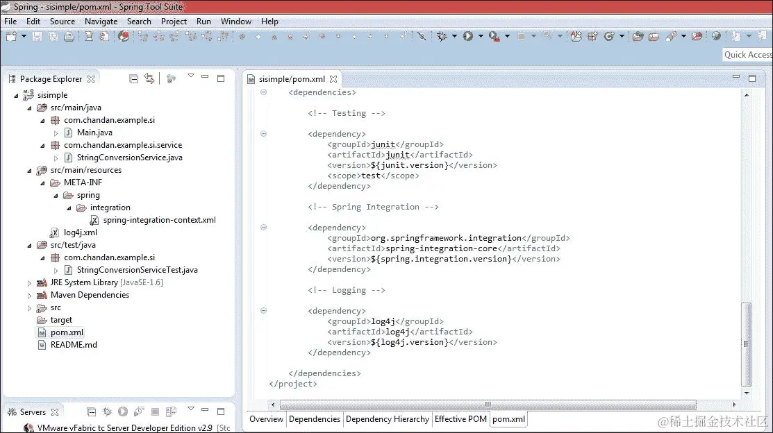Click the Open Type toolbar icon

638,37
